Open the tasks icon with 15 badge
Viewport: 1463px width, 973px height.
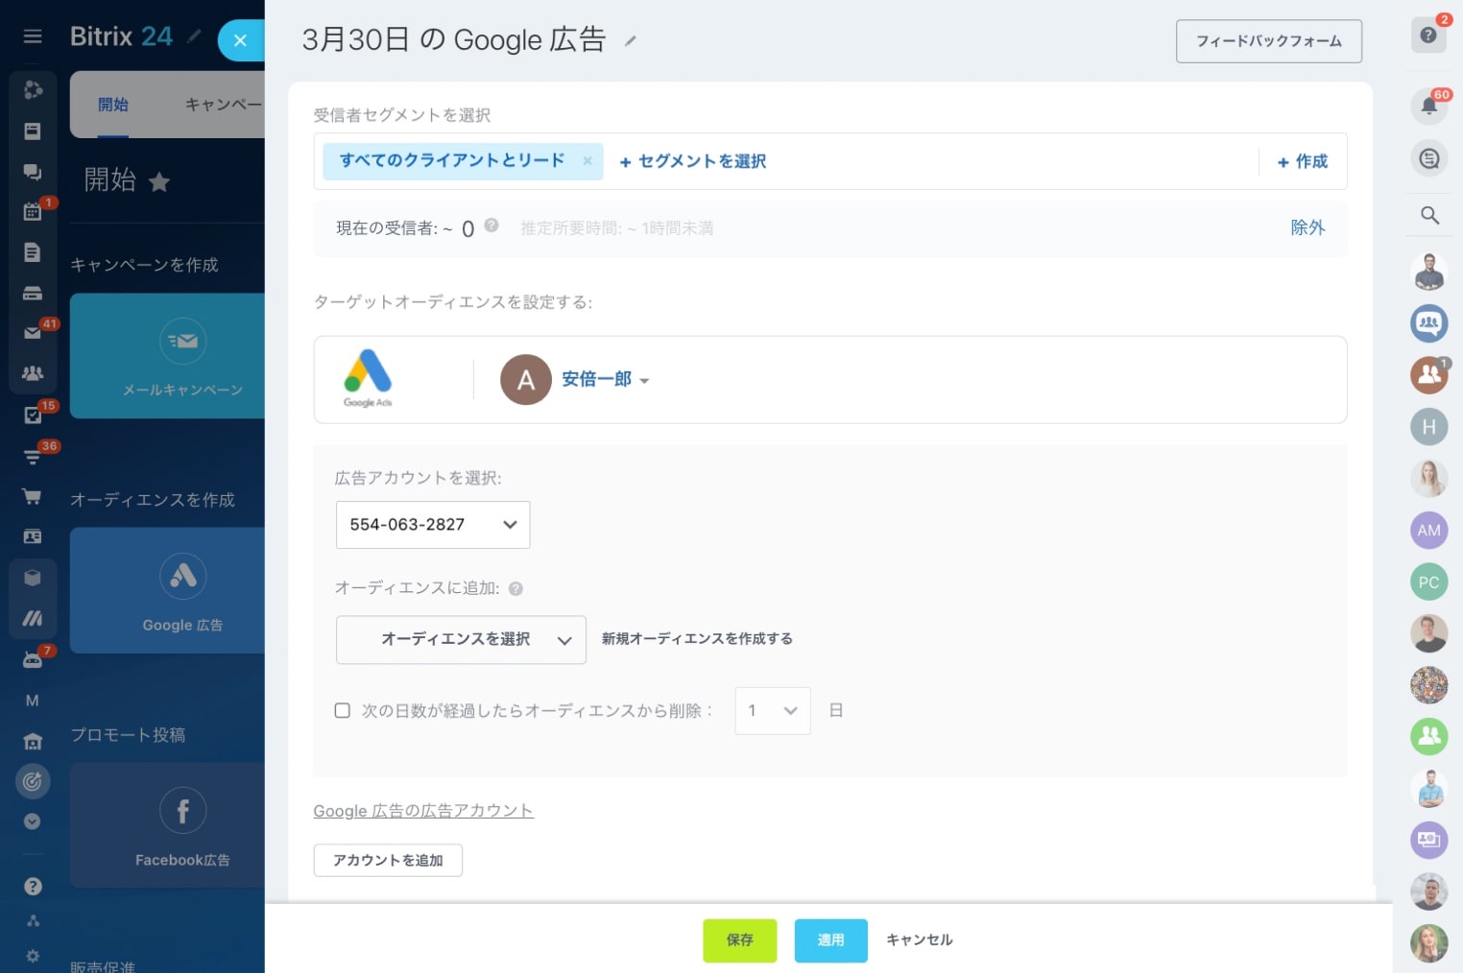click(x=33, y=415)
